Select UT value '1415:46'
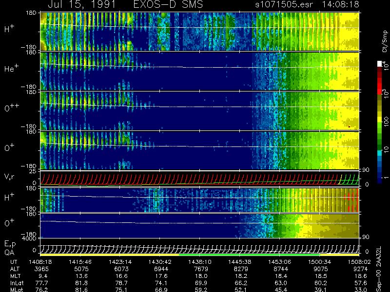This screenshot has width=390, height=292. click(80, 262)
